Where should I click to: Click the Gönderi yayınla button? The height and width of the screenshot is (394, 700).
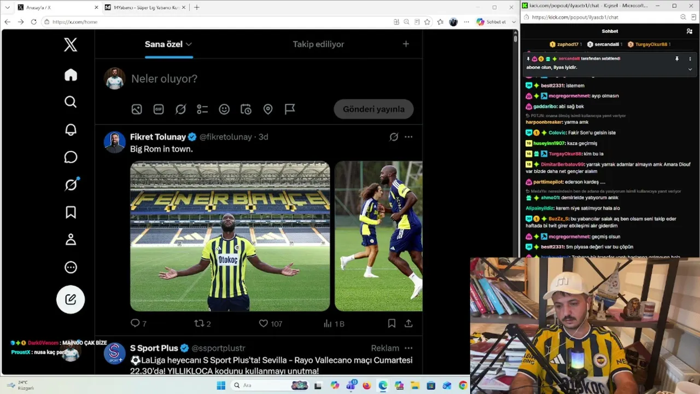tap(374, 109)
